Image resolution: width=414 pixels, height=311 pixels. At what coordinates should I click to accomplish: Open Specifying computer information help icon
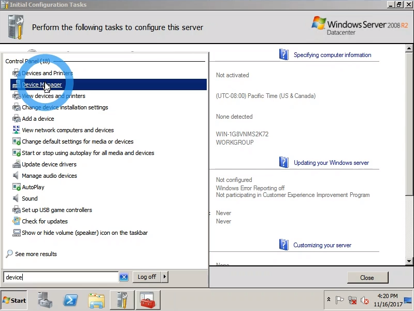click(x=283, y=54)
